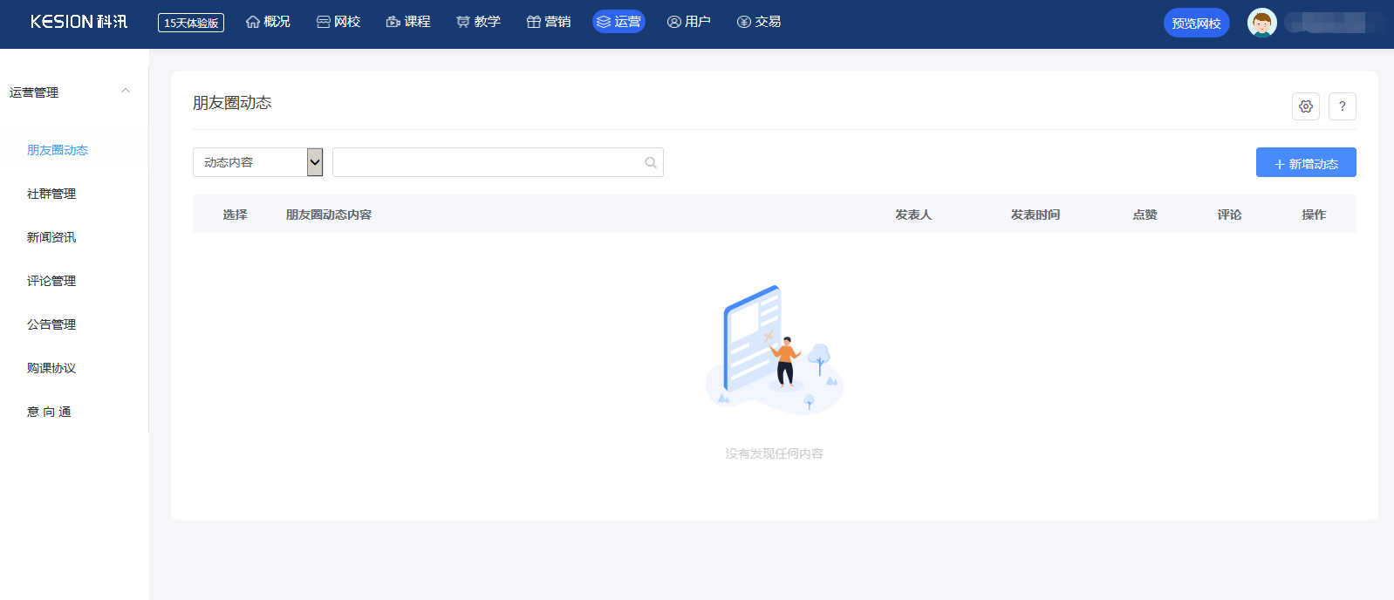Open the 网校 menu
Image resolution: width=1394 pixels, height=600 pixels.
(x=338, y=22)
